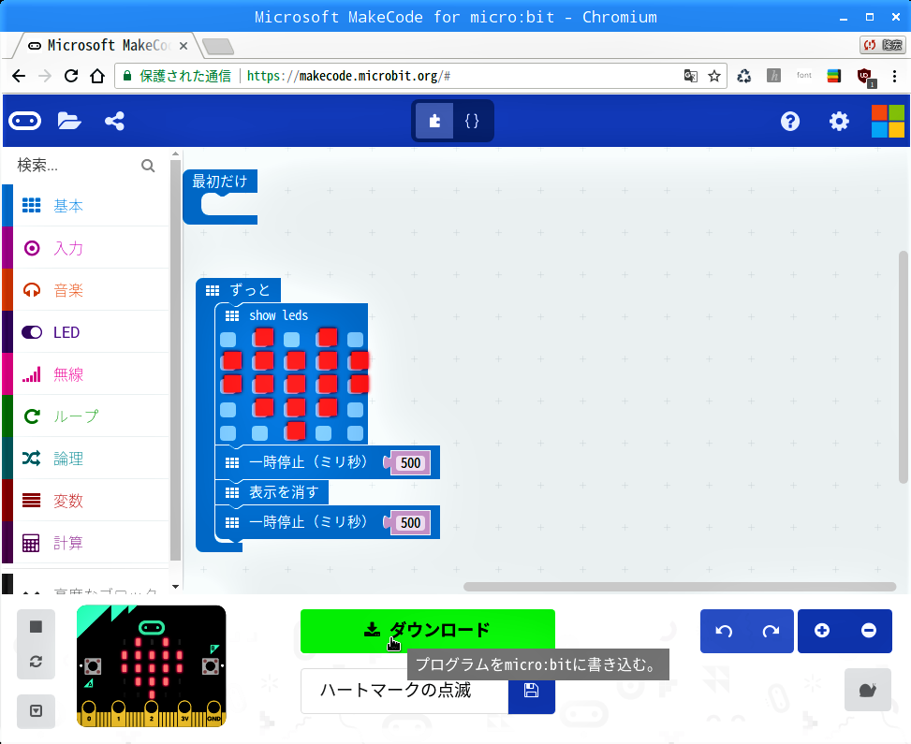Screen dimensions: 911x744
Task: Switch to JavaScript editor view
Action: 472,121
